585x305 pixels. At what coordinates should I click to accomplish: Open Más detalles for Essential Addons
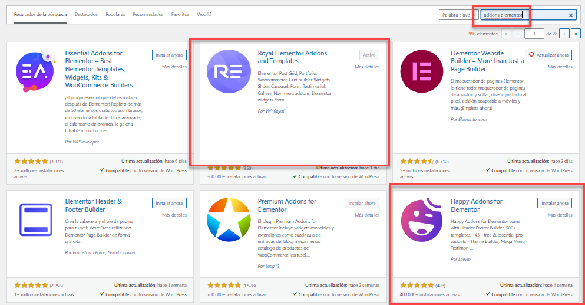[174, 67]
